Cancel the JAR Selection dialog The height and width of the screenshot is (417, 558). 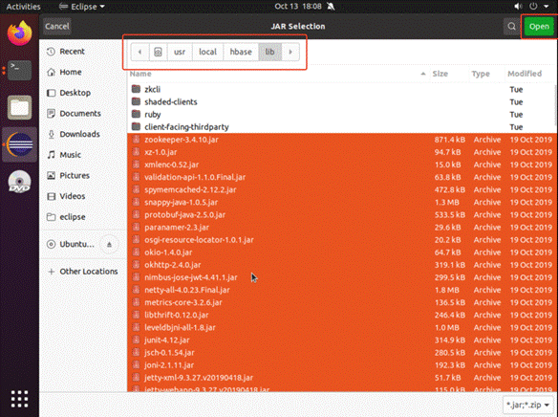57,27
